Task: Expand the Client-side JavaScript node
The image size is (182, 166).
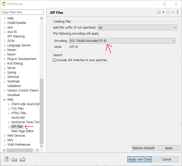Action: [x=9, y=104]
